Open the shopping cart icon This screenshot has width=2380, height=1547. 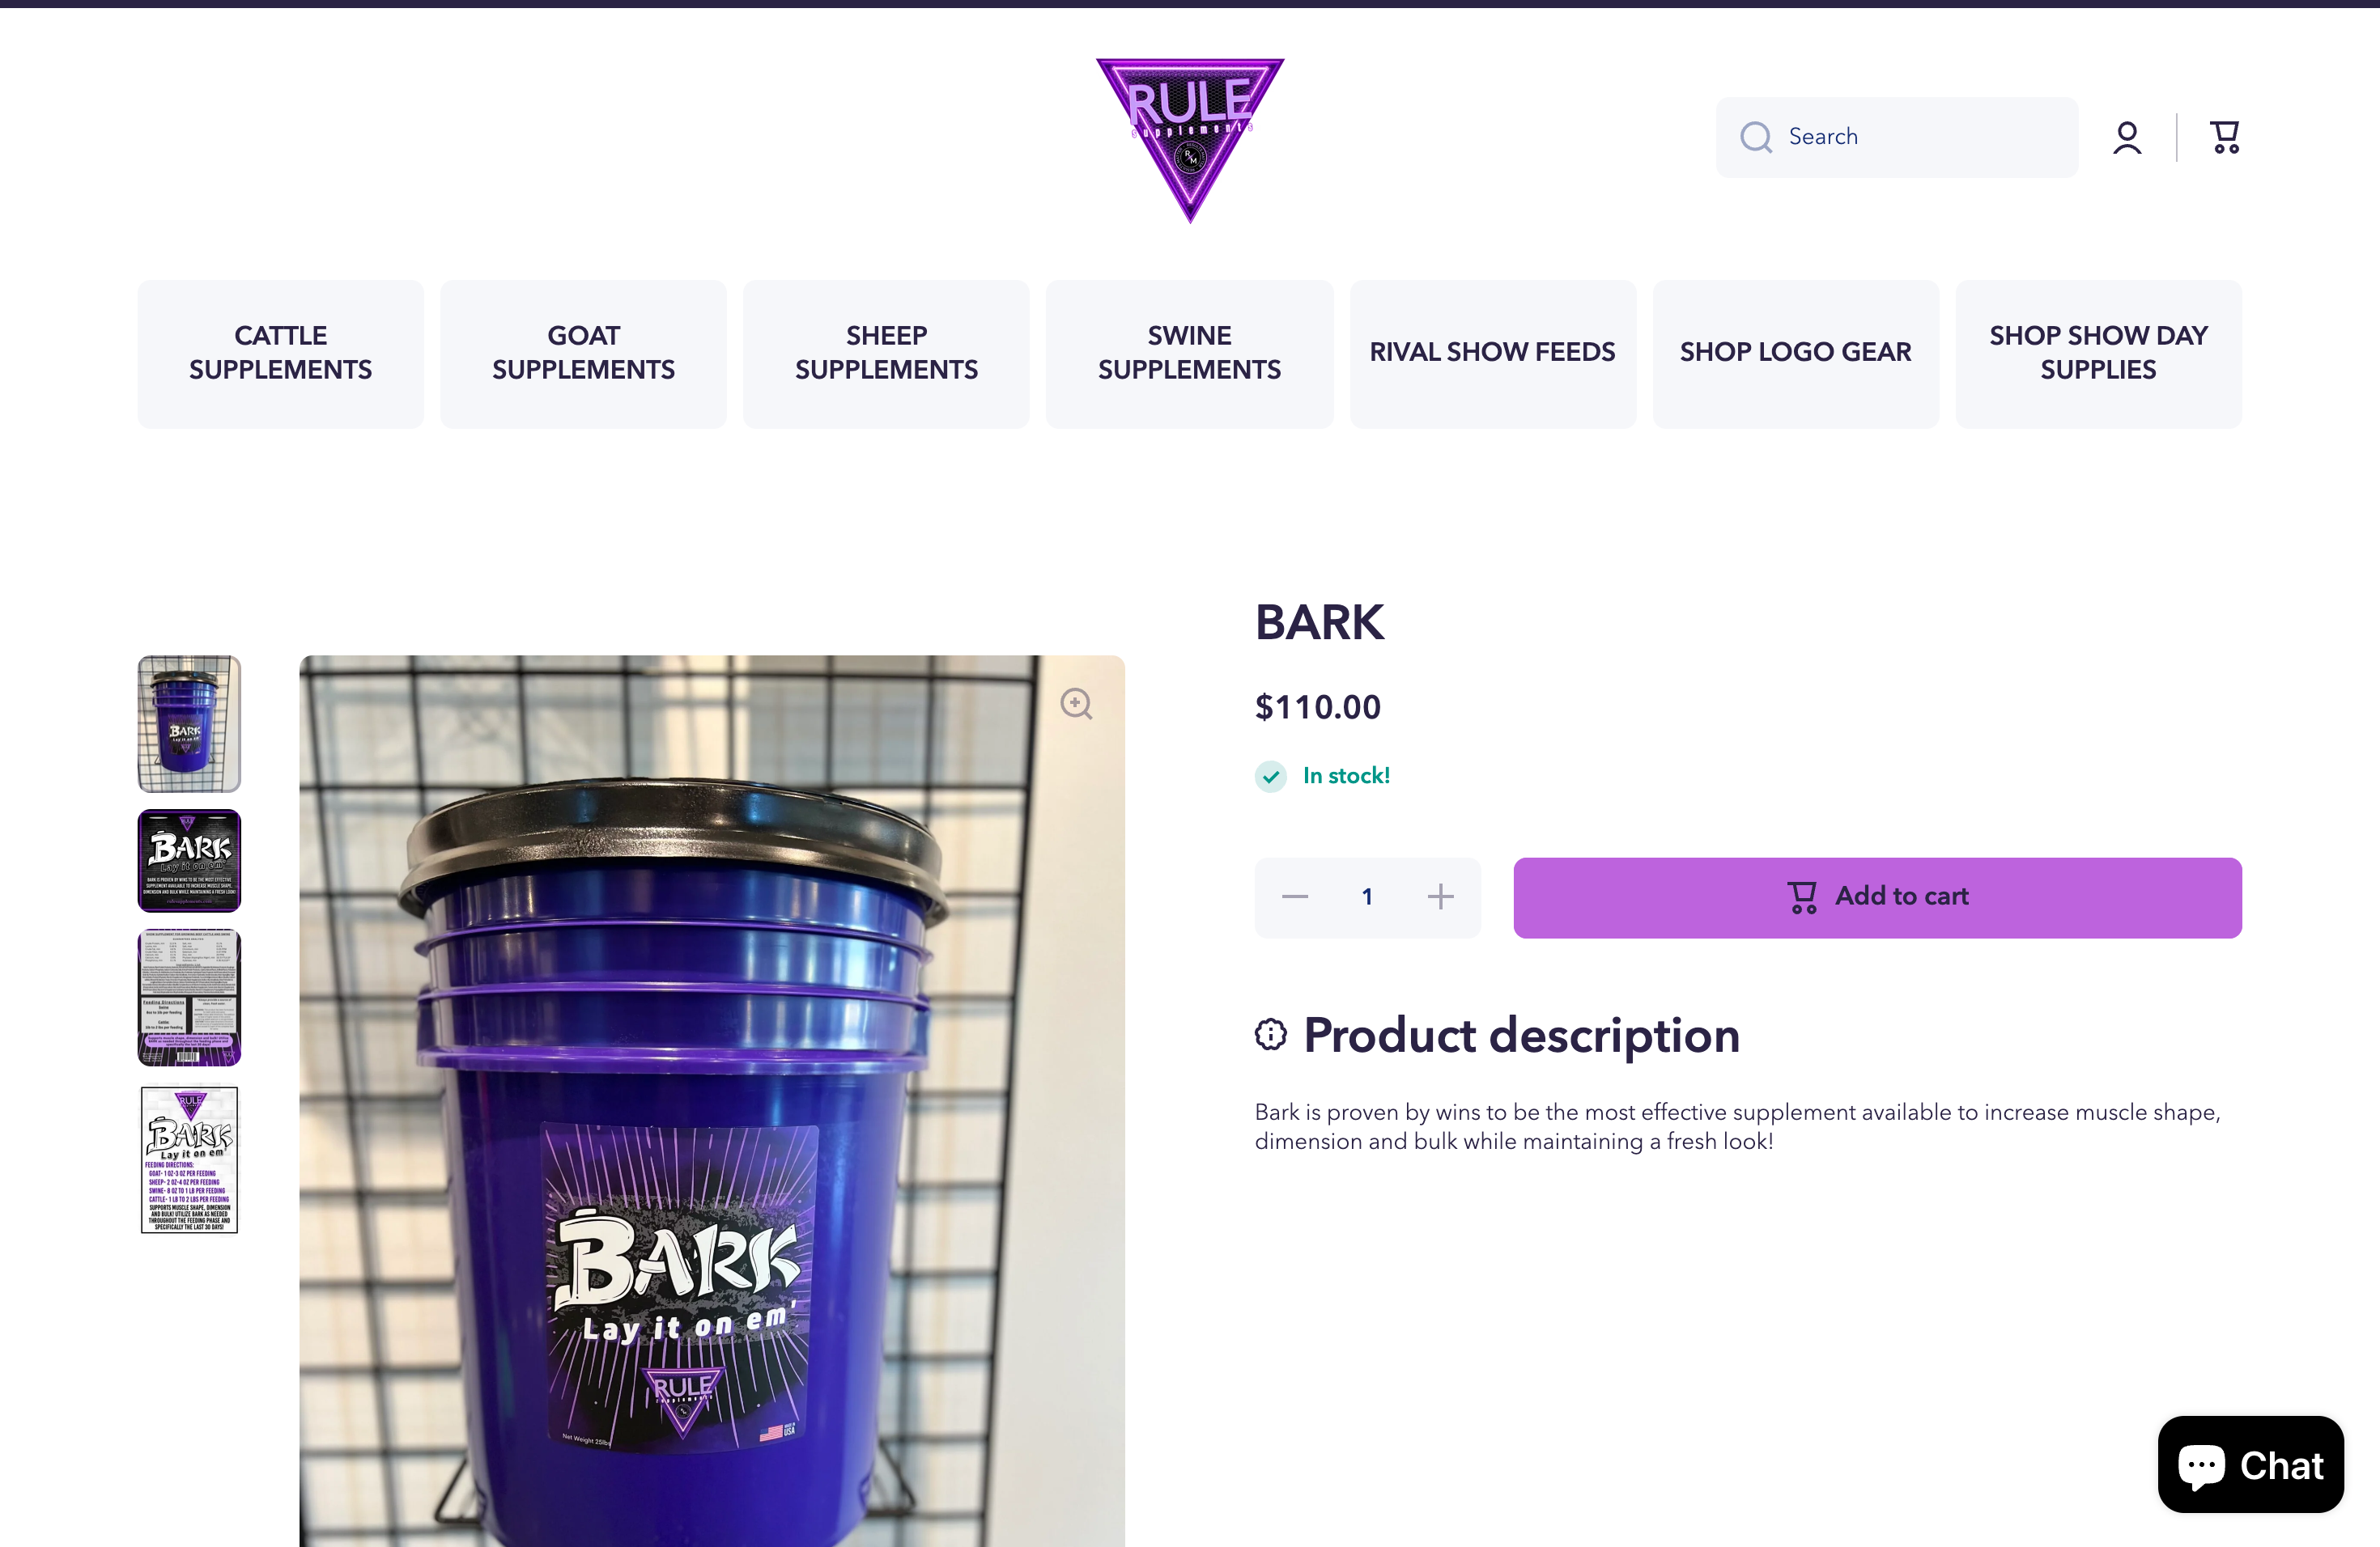point(2224,138)
